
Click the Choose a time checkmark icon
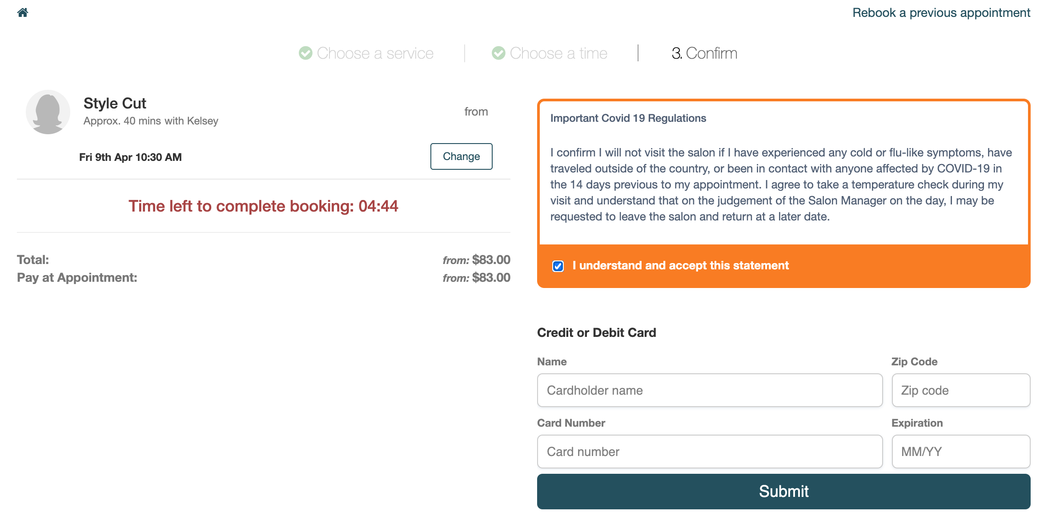[x=498, y=53]
